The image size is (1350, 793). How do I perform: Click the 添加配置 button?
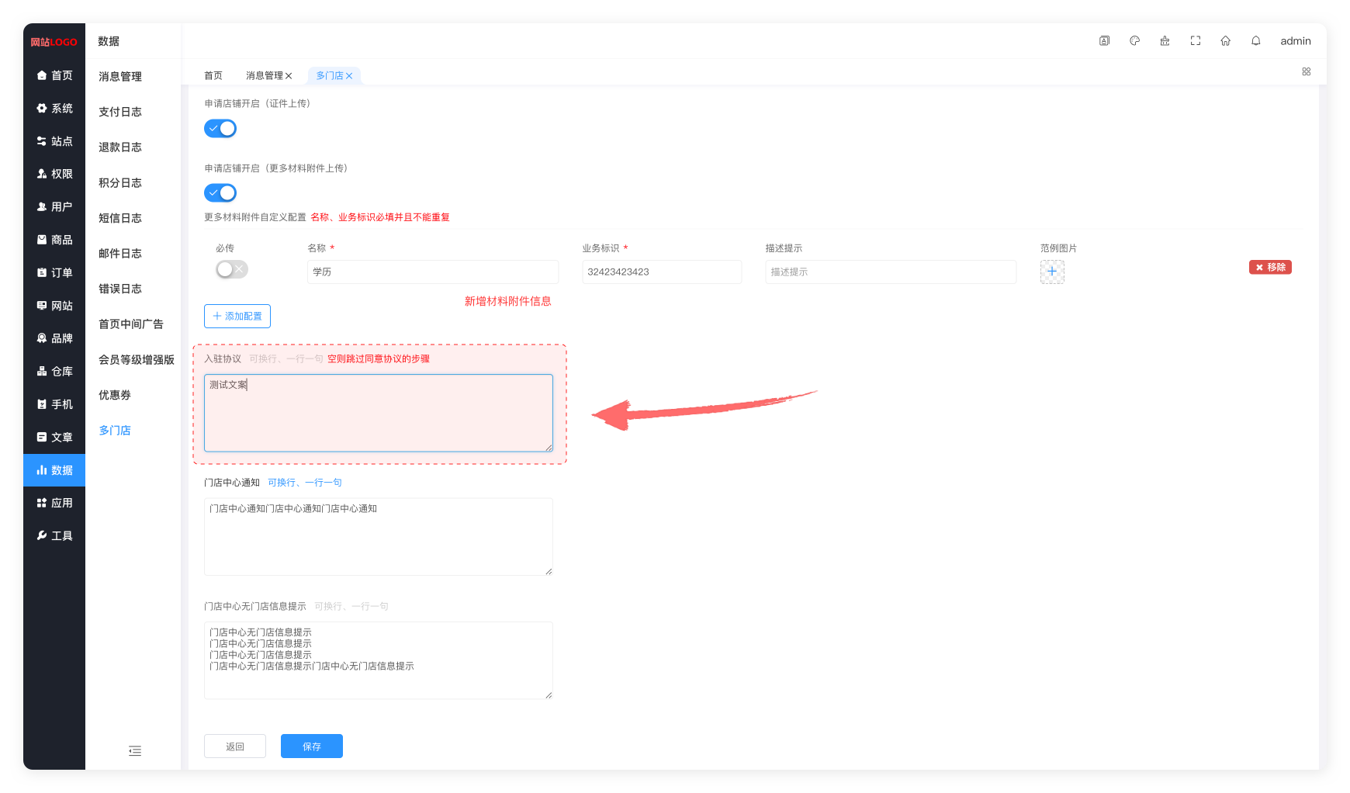tap(237, 317)
